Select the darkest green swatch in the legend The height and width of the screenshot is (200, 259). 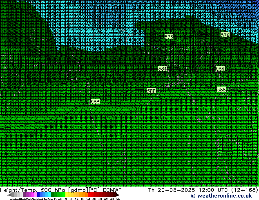53,194
